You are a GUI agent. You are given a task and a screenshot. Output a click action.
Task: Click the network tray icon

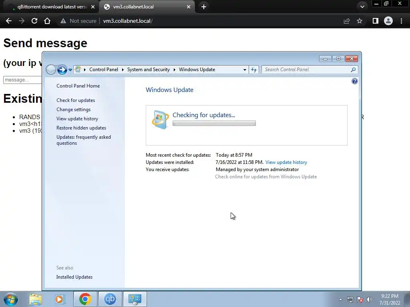click(x=350, y=300)
